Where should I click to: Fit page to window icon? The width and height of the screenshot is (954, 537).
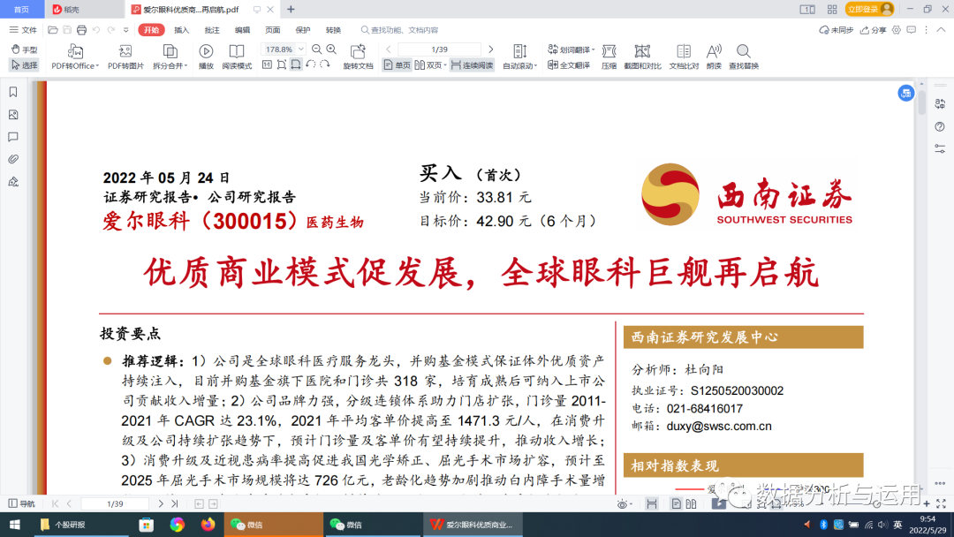pyautogui.click(x=281, y=64)
